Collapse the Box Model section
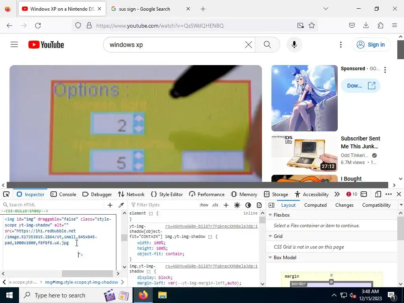The image size is (404, 303). (270, 257)
